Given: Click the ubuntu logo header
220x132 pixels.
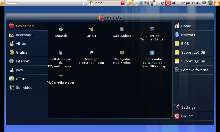Looking at the screenshot, I should 110,18.
